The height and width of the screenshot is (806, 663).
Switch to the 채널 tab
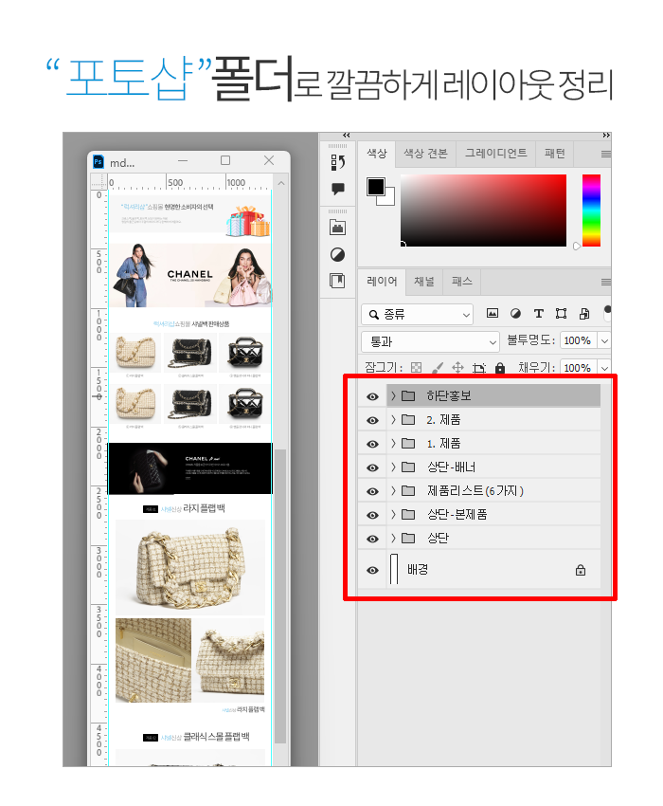[x=424, y=282]
